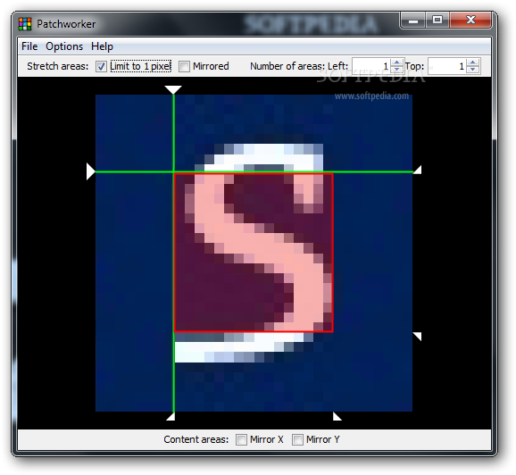
Task: Decrease the Top number of areas
Action: (473, 70)
